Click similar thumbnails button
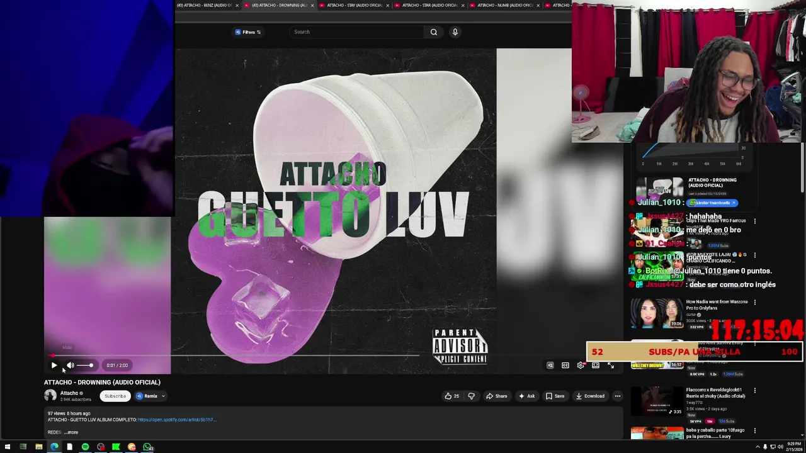 click(x=712, y=203)
